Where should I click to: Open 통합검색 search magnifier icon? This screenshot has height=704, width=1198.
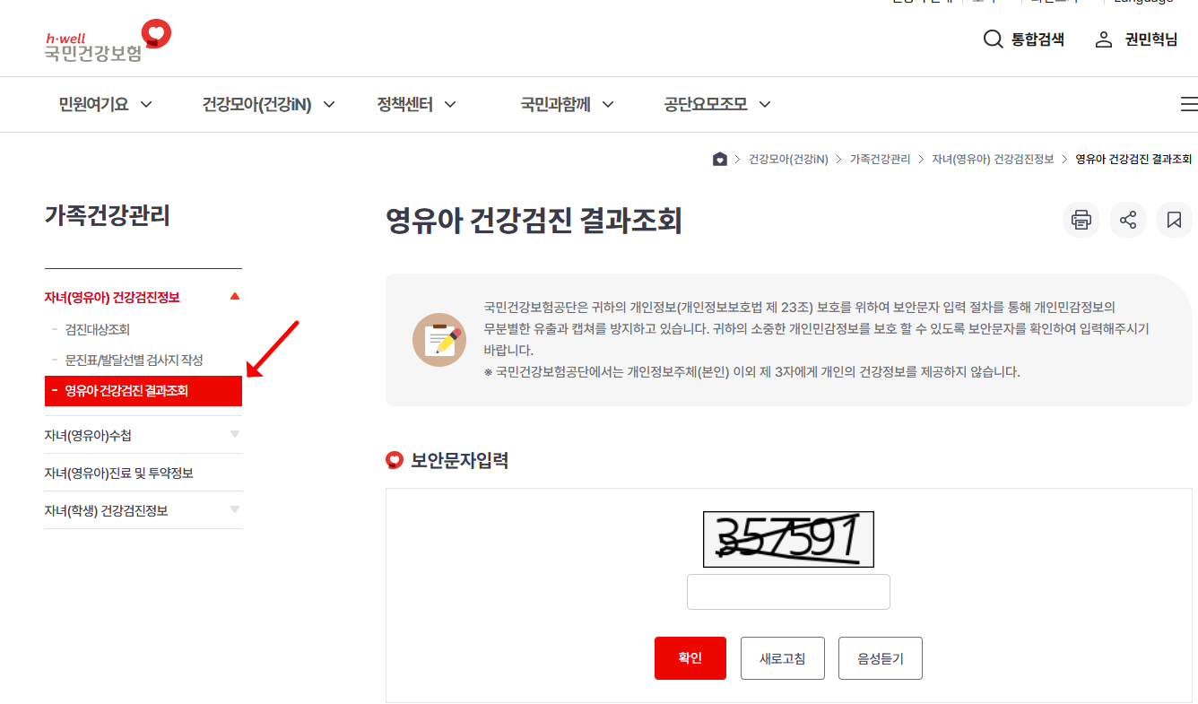pyautogui.click(x=993, y=39)
